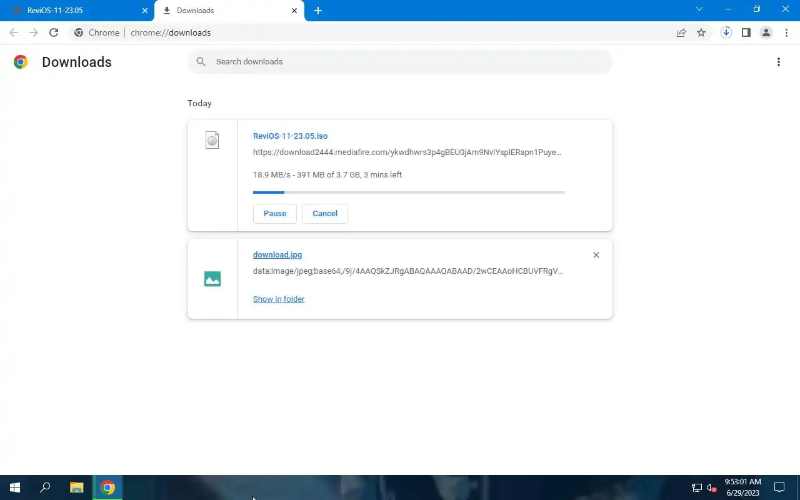Toggle the side panel icon
Viewport: 800px width, 500px height.
point(746,32)
